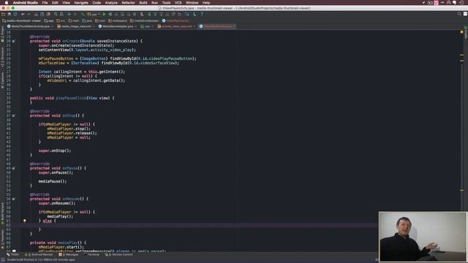468x263 pixels.
Task: Click the Paste toolbar icon
Action: [x=48, y=14]
